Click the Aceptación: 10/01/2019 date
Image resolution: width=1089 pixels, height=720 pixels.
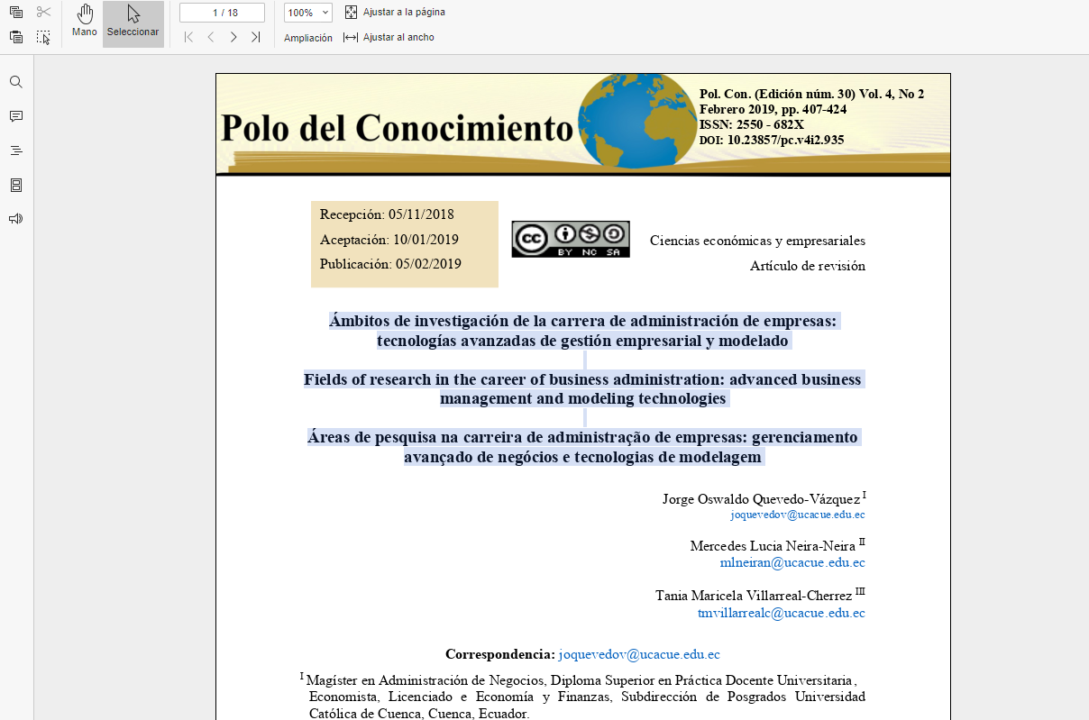[x=389, y=240]
